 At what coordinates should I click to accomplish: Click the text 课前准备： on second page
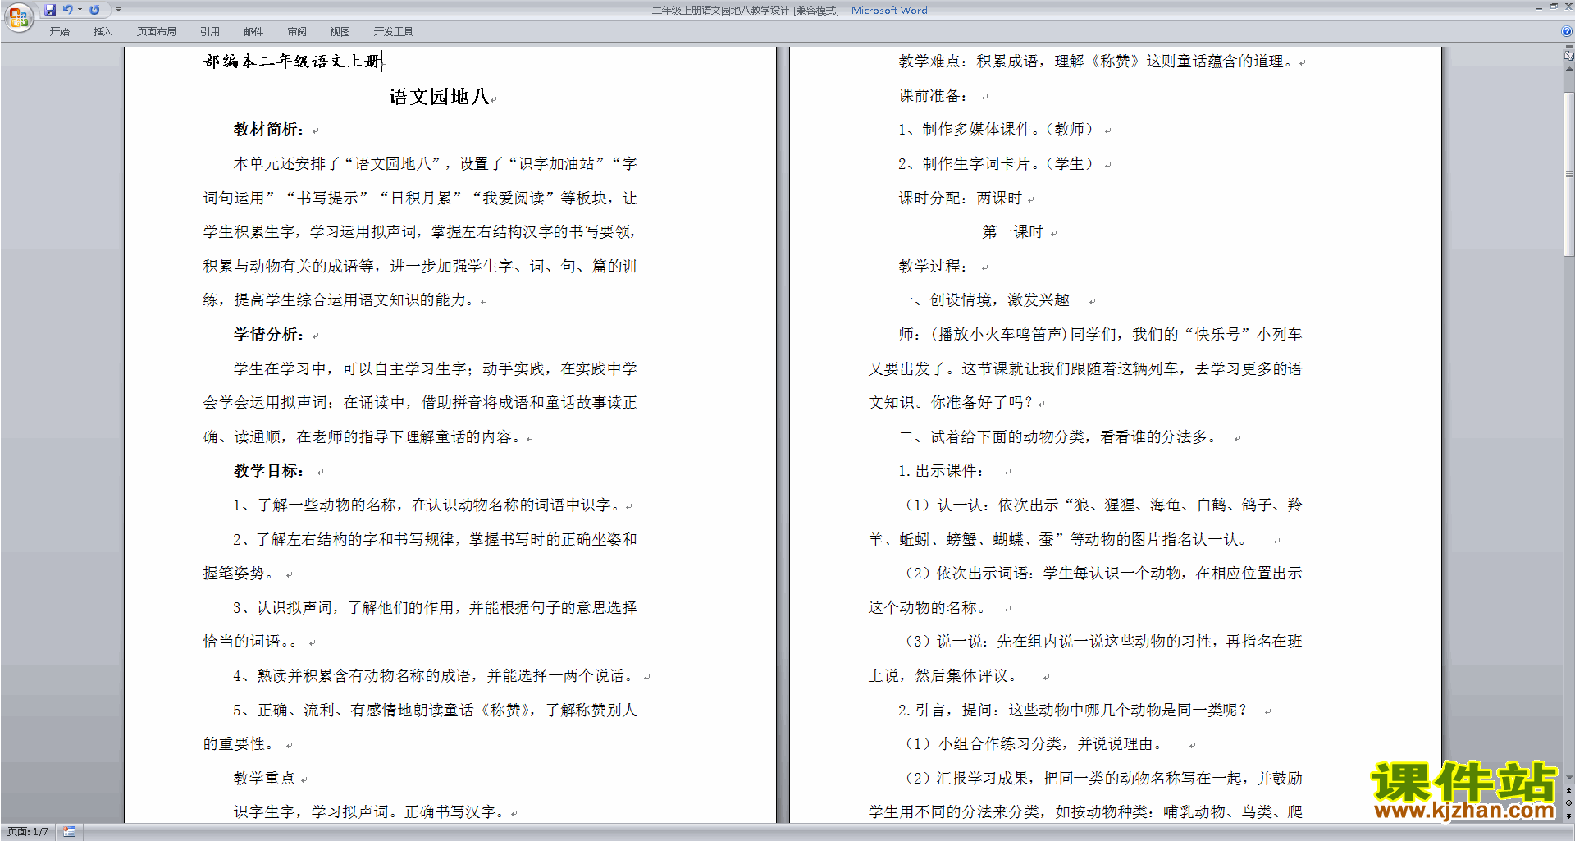pyautogui.click(x=933, y=96)
